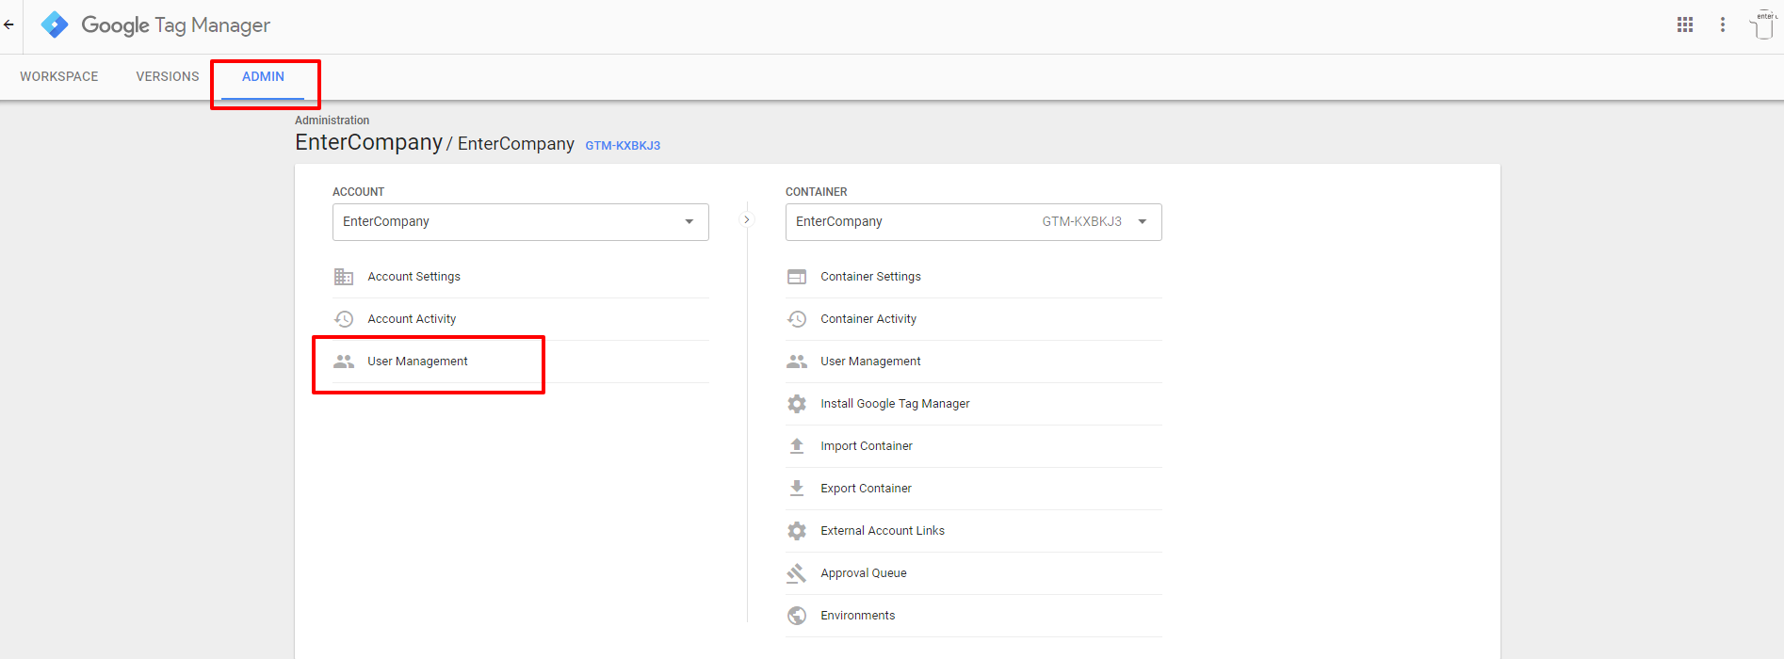This screenshot has height=659, width=1784.
Task: Click the Container Settings window icon
Action: [797, 277]
